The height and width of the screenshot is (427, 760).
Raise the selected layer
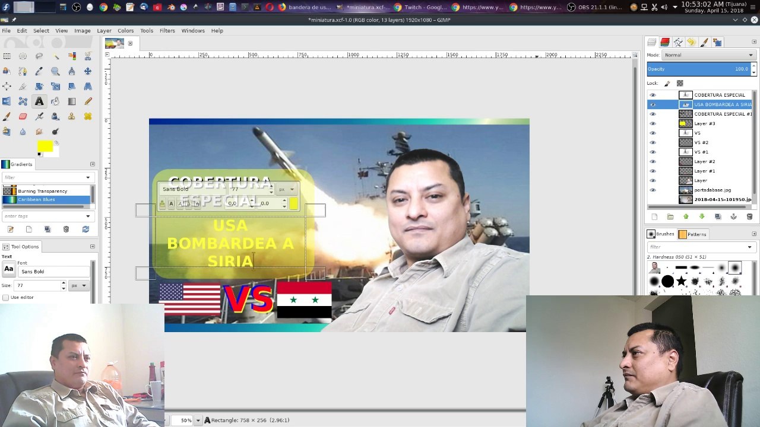pos(686,217)
